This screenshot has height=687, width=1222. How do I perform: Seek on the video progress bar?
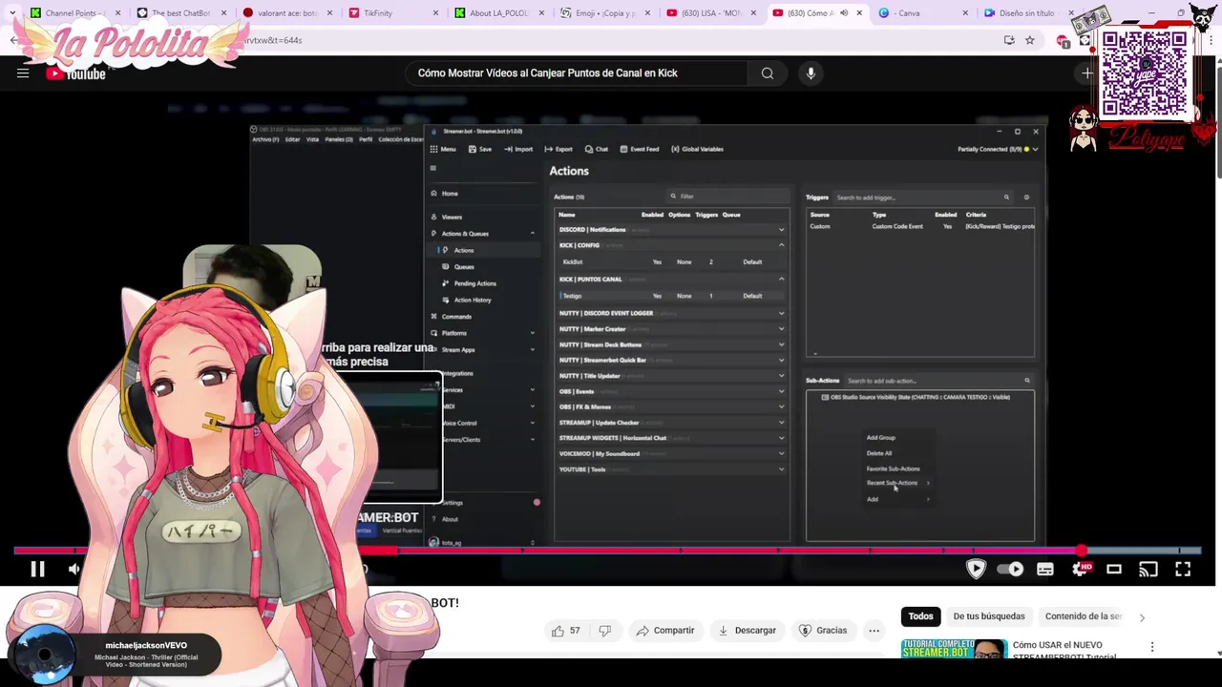(607, 551)
